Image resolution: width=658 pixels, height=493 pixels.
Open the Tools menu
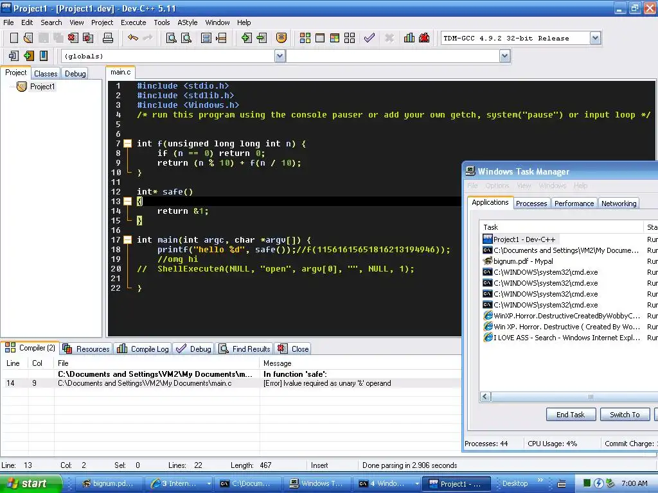click(161, 22)
